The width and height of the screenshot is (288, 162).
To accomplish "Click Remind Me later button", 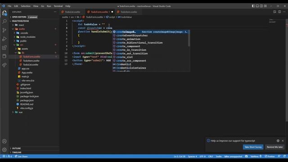I will [x=274, y=147].
